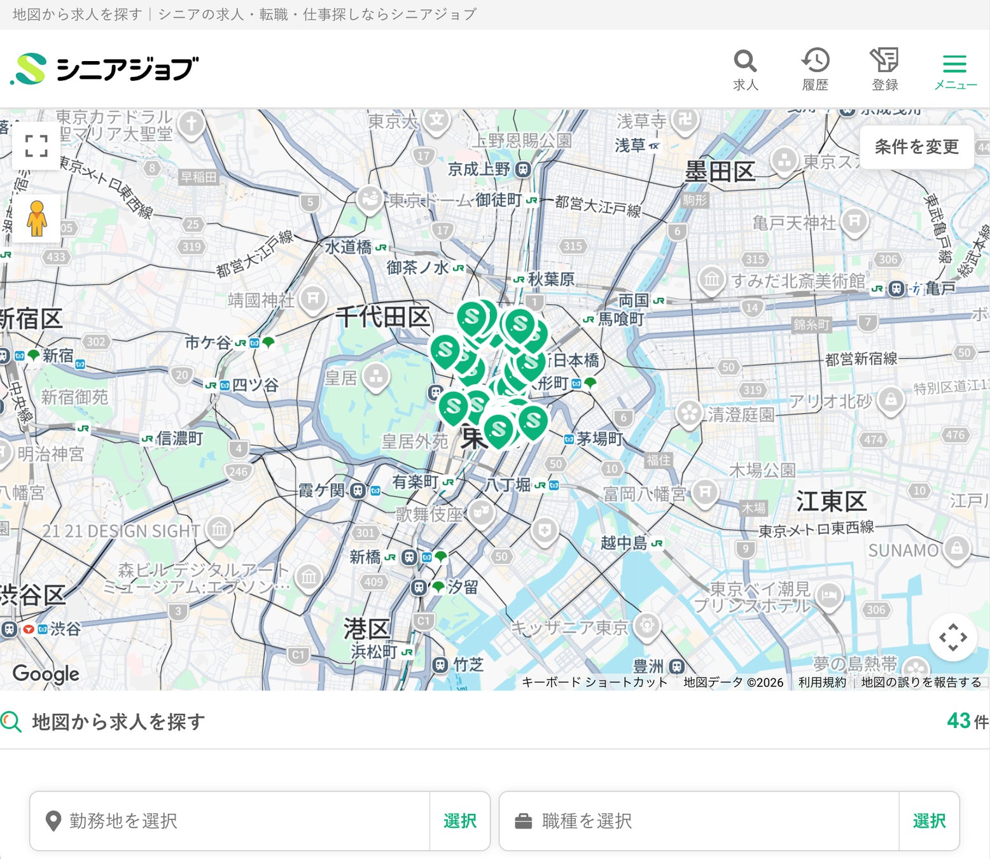Click the 港区 map label

click(x=367, y=629)
